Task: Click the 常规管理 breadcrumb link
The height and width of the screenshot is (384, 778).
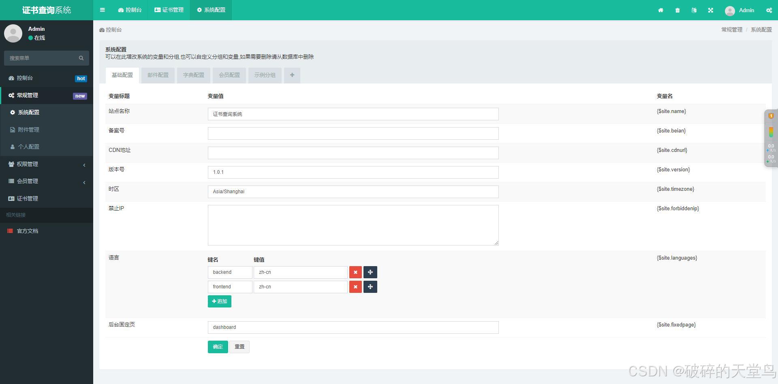Action: [x=732, y=30]
